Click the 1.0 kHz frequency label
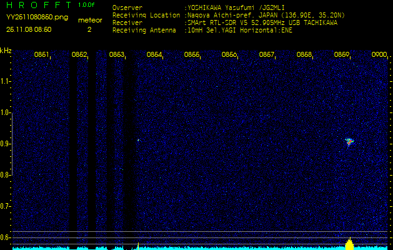Viewport: 393px width, 250px height. [6, 112]
